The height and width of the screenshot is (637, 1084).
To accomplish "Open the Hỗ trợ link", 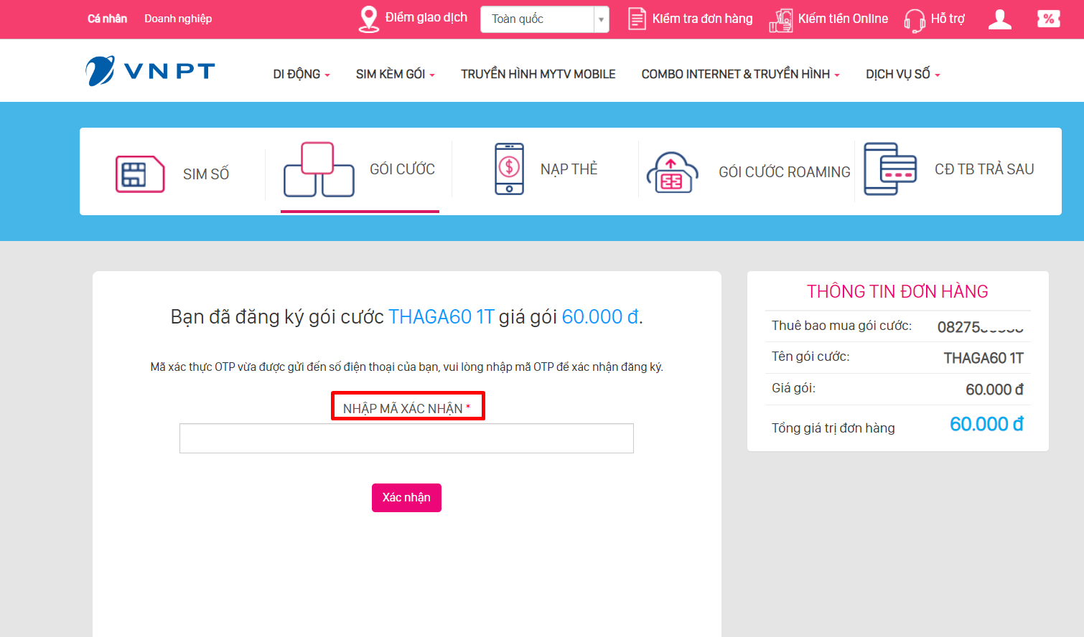I will [x=948, y=19].
